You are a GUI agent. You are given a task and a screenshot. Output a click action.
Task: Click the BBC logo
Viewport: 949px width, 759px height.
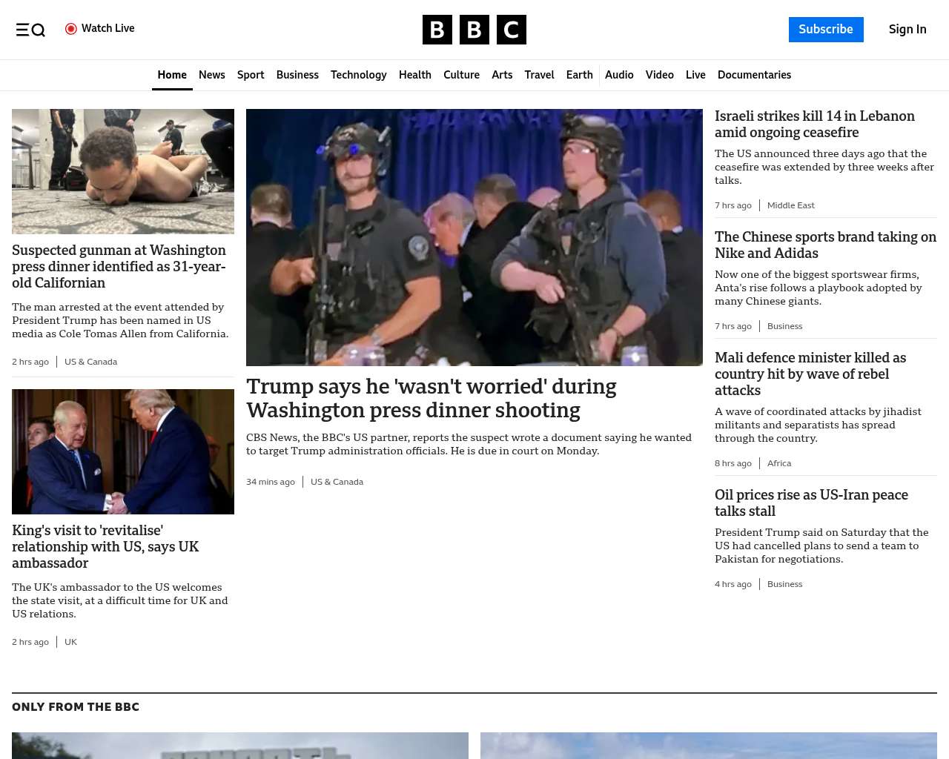click(474, 30)
